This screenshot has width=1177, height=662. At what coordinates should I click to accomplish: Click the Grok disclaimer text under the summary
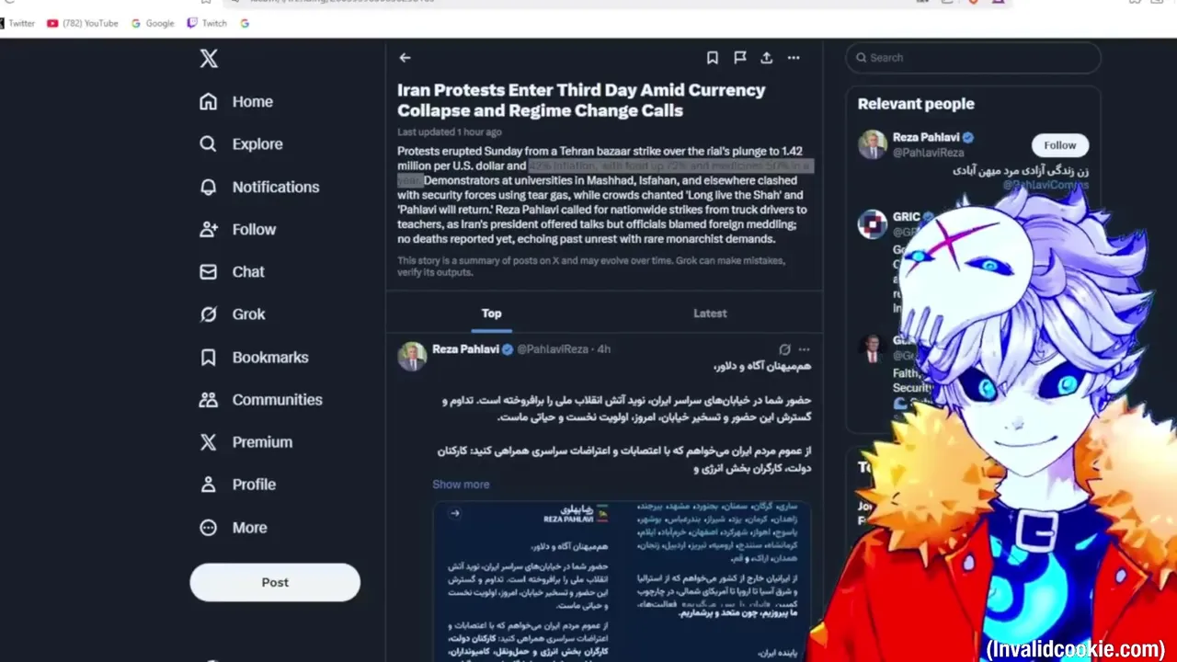coord(591,267)
